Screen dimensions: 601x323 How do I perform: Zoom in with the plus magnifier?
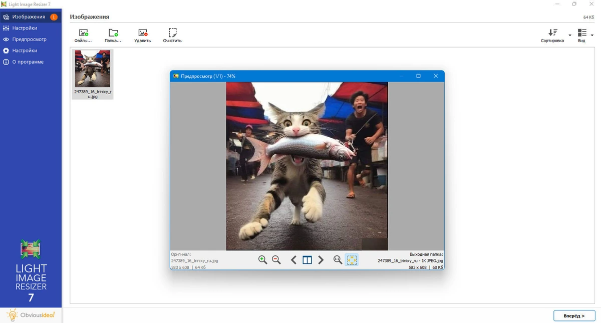tap(262, 260)
